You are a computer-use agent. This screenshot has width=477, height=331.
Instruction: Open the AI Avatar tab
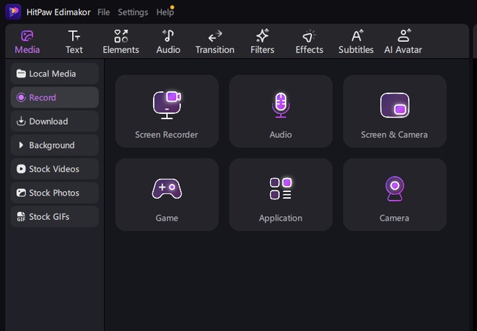[x=403, y=42]
